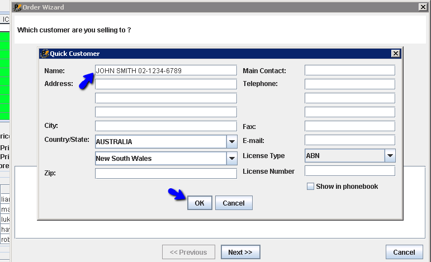This screenshot has height=262, width=431.
Task: Open the License Type ABN dropdown
Action: tap(390, 156)
